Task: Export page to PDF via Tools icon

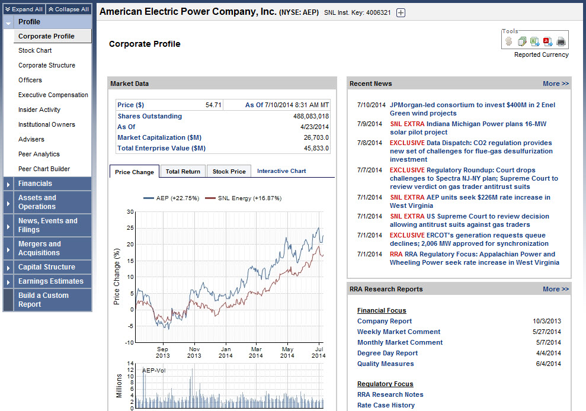Action: [547, 41]
